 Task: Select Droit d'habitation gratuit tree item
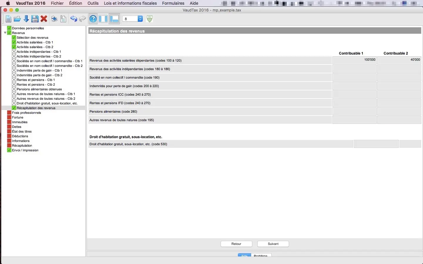pos(47,103)
